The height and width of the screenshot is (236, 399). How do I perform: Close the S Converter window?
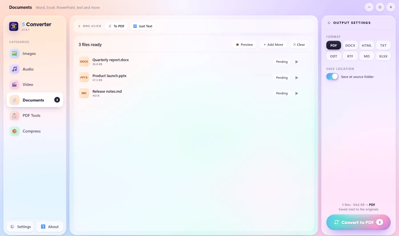[x=391, y=7]
